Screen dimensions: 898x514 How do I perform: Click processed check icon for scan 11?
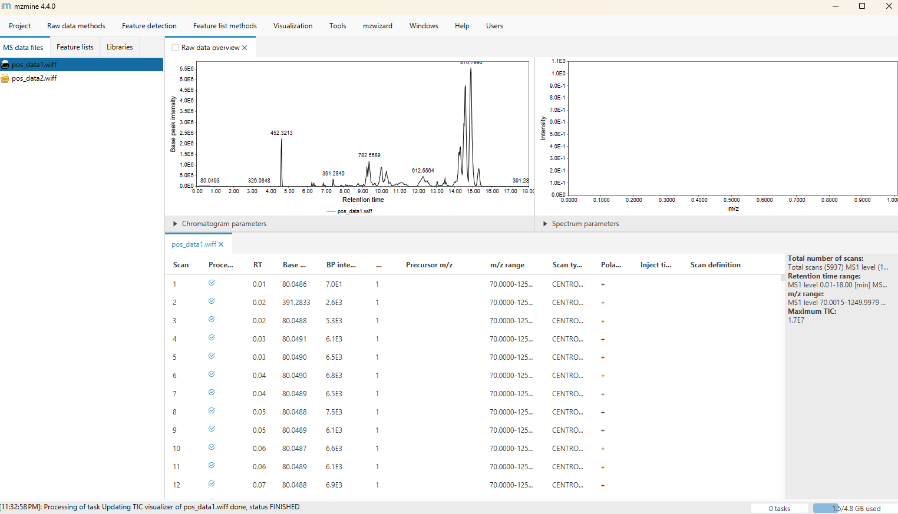pyautogui.click(x=212, y=466)
